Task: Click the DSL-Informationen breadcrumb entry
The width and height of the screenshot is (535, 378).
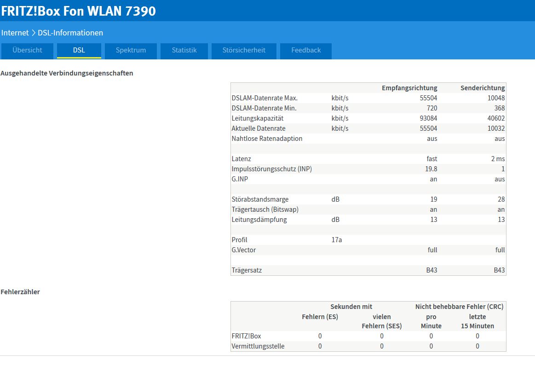Action: (x=70, y=33)
